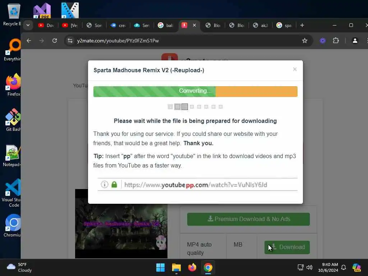Expand the tab search dropdown in Chrome
This screenshot has width=368, height=276.
[x=28, y=26]
